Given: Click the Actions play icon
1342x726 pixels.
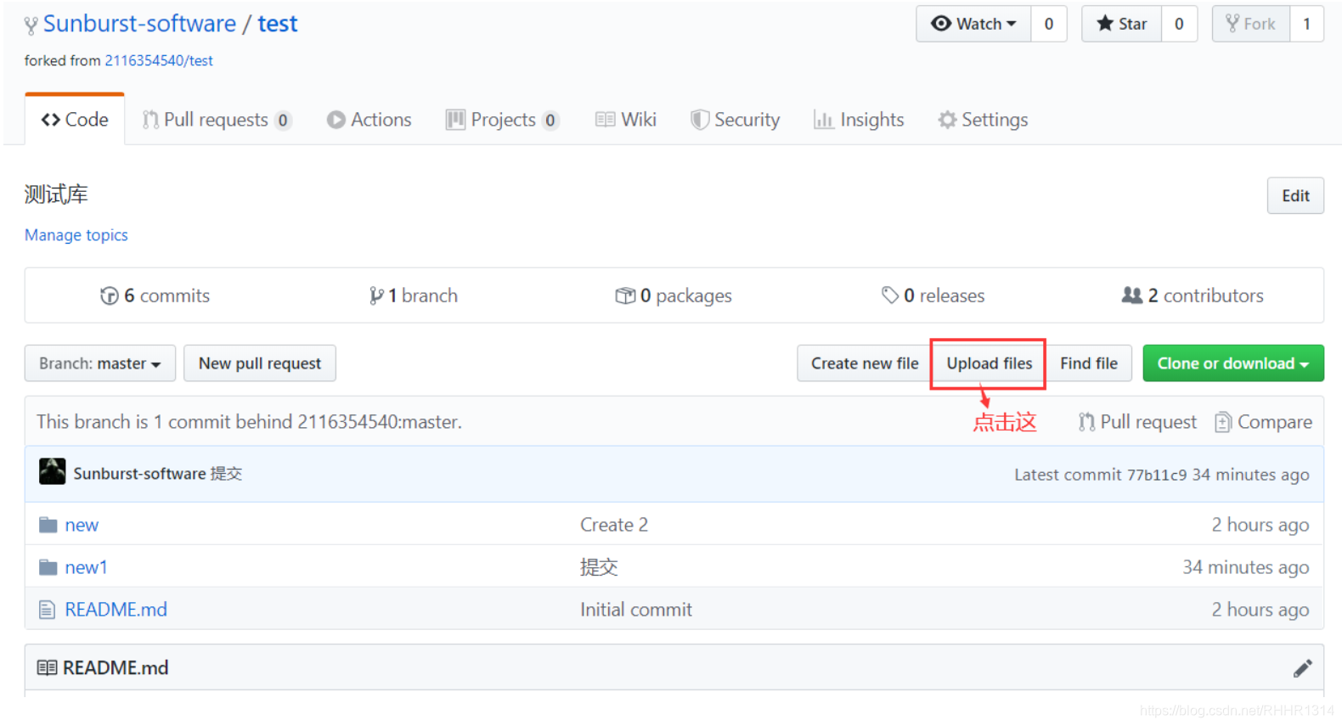Looking at the screenshot, I should point(336,120).
